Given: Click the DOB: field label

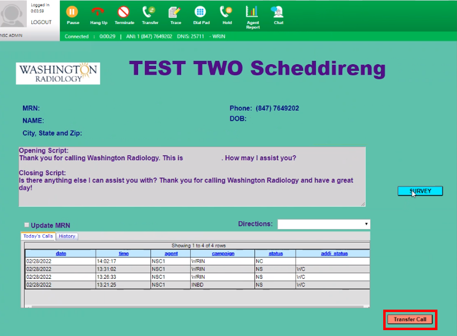Looking at the screenshot, I should (x=238, y=119).
